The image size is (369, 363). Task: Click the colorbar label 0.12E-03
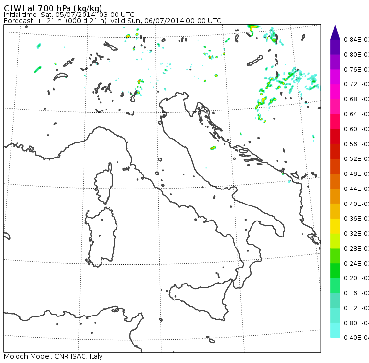pos(356,308)
